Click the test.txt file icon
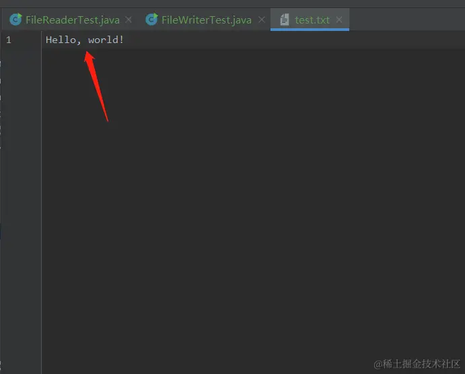The width and height of the screenshot is (465, 374). 285,20
